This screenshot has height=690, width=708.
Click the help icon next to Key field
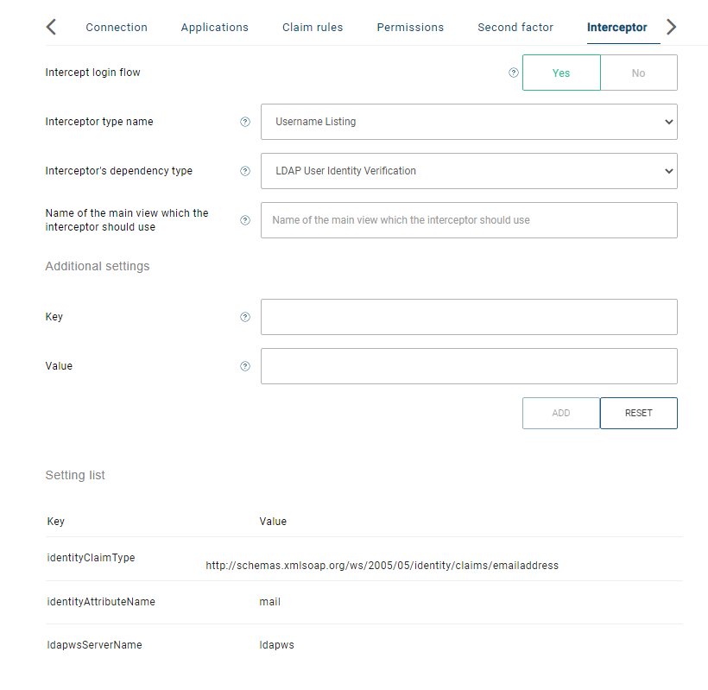pyautogui.click(x=244, y=317)
